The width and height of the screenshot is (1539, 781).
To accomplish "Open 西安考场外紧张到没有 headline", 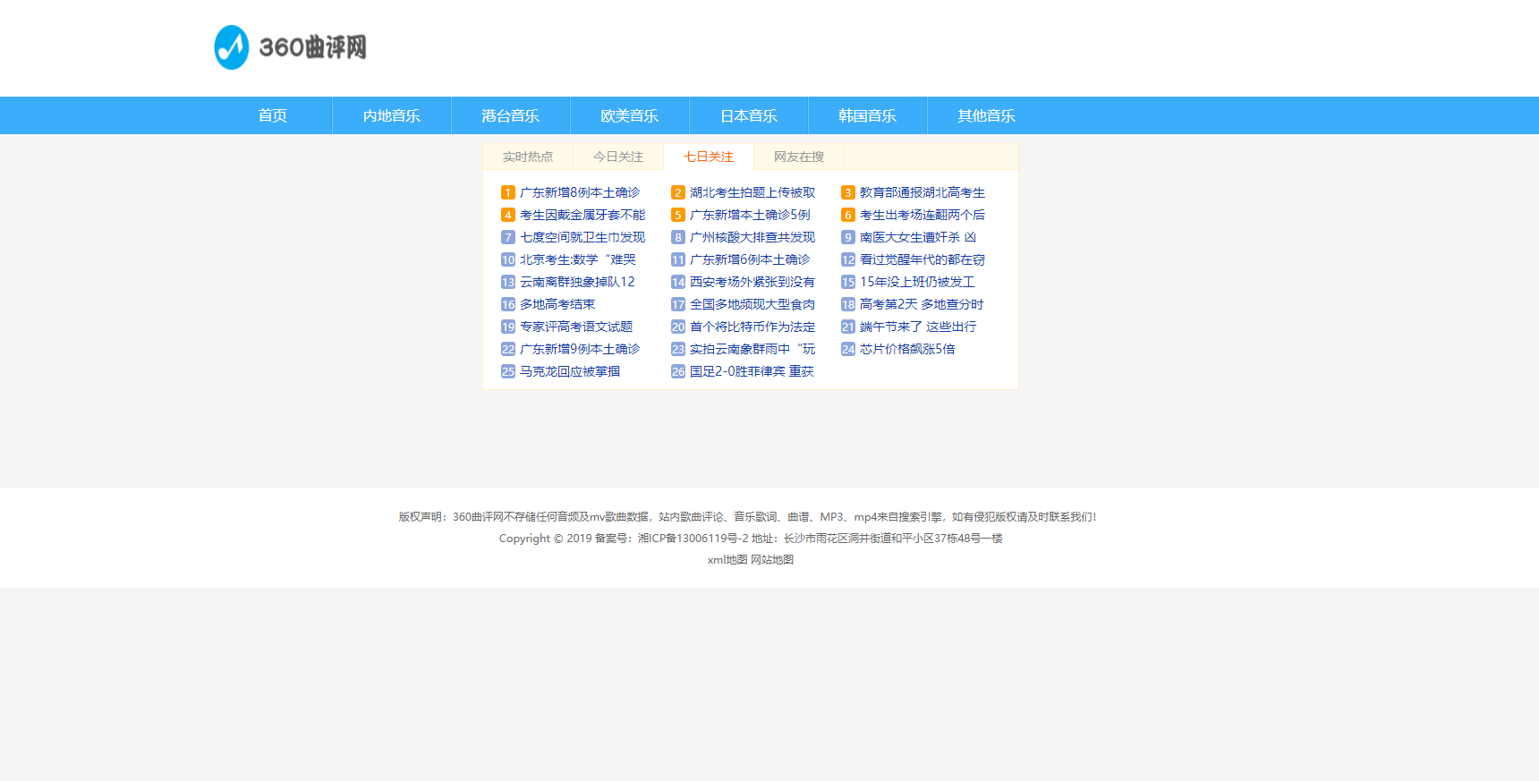I will click(x=752, y=282).
